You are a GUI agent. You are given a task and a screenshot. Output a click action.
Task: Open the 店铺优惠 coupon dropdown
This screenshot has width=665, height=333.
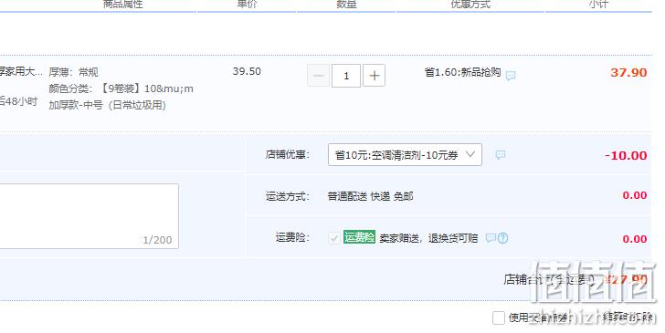(x=405, y=154)
